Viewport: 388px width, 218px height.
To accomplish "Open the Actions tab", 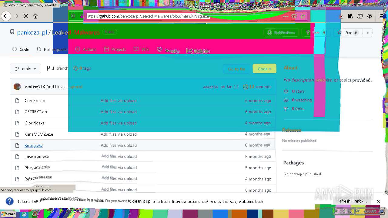I will point(86,49).
